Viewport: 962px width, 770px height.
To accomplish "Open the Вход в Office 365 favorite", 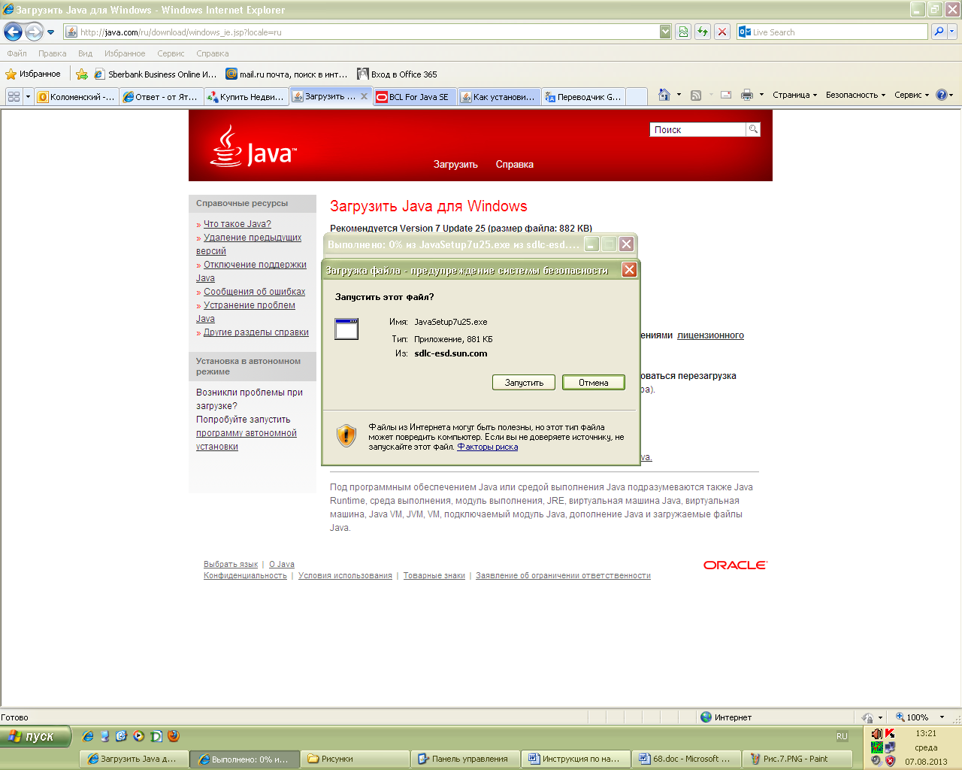I will [x=398, y=74].
